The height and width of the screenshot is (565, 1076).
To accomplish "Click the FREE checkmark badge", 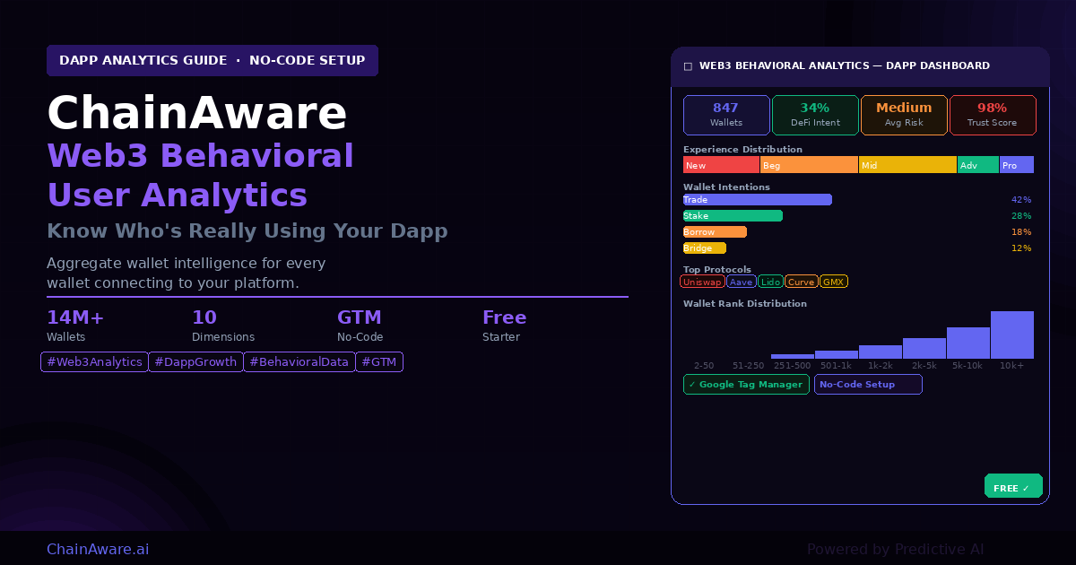I will tap(1013, 486).
